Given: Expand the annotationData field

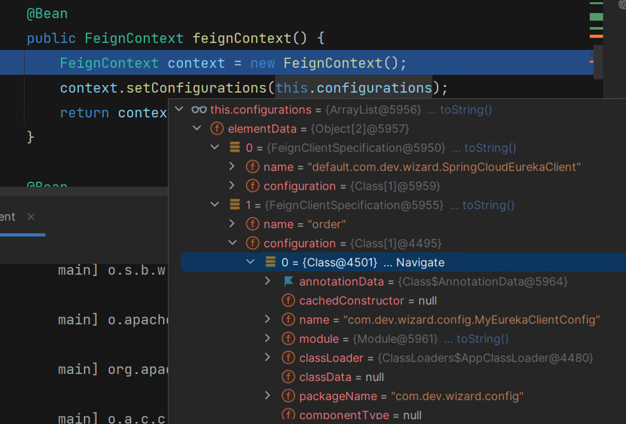Looking at the screenshot, I should point(268,281).
